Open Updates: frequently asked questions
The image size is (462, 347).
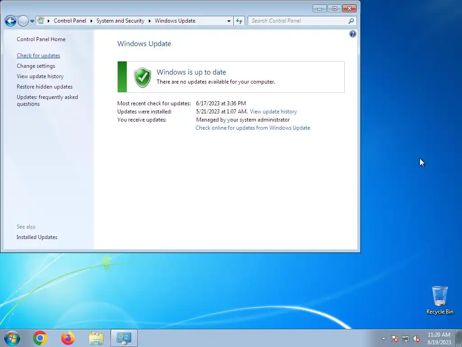point(47,100)
